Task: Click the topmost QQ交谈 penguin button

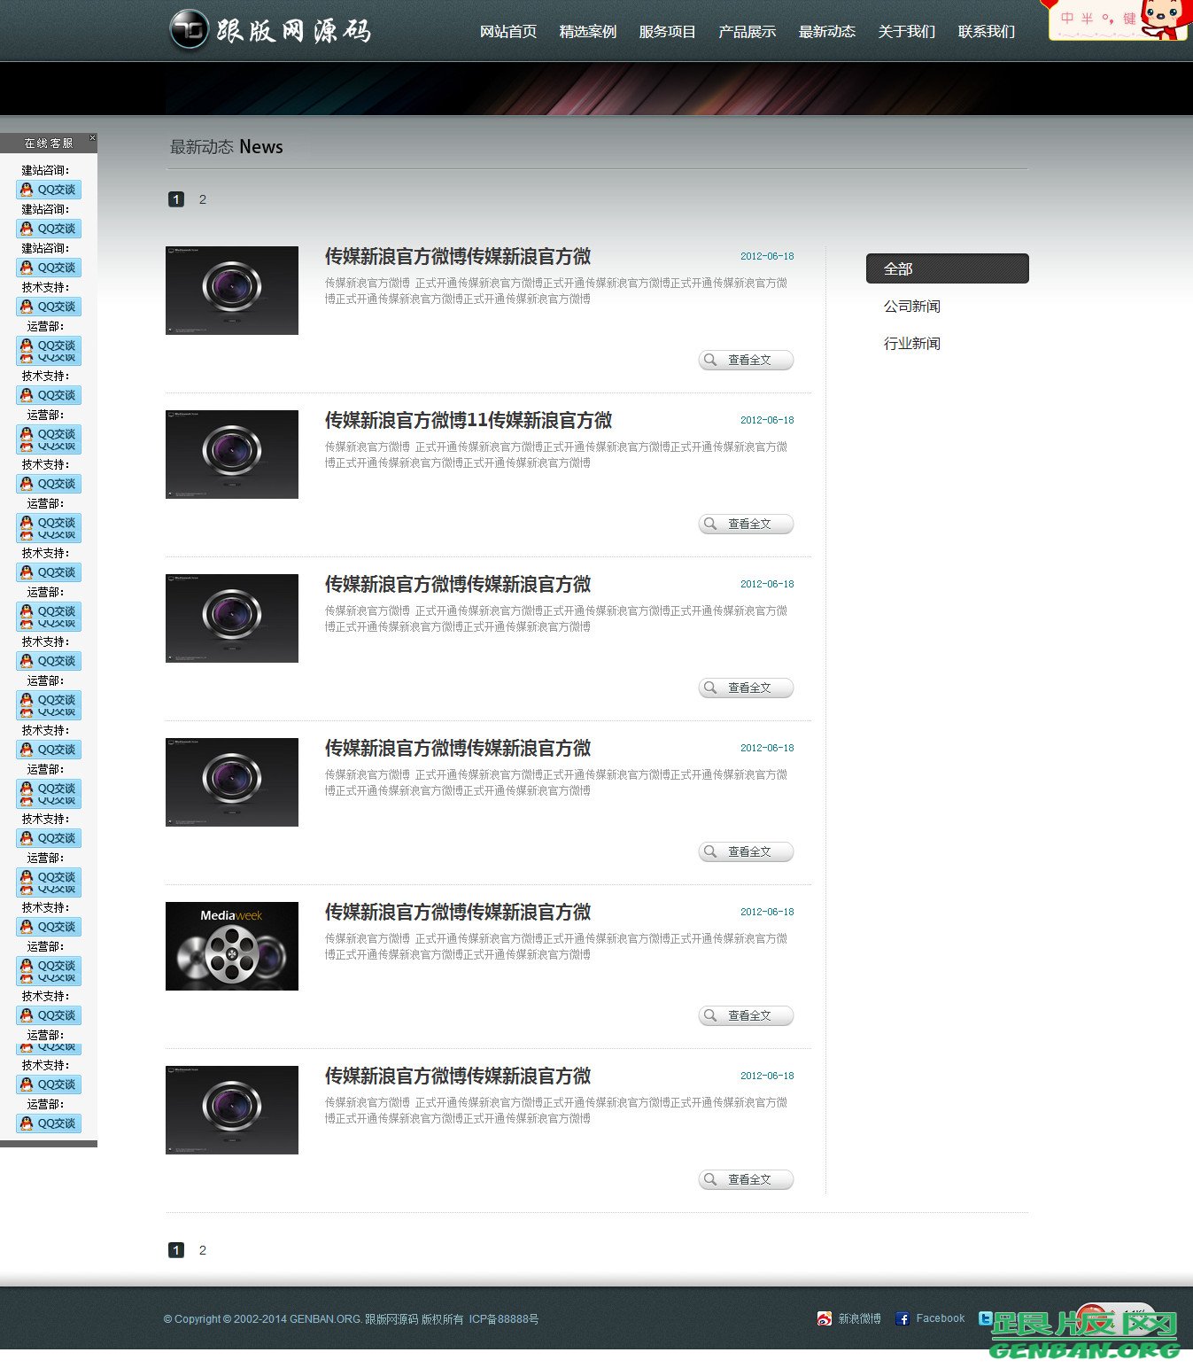Action: point(49,190)
